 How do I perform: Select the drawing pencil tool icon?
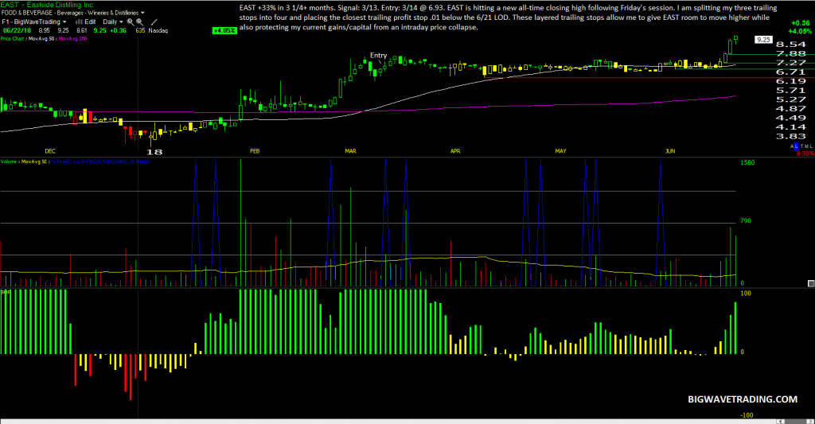[x=154, y=21]
